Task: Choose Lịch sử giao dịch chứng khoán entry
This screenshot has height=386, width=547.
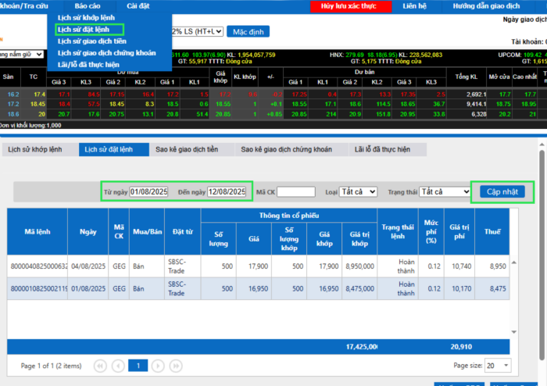Action: [107, 53]
